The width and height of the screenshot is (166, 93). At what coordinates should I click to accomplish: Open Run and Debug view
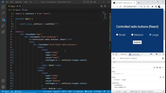(x=3, y=26)
